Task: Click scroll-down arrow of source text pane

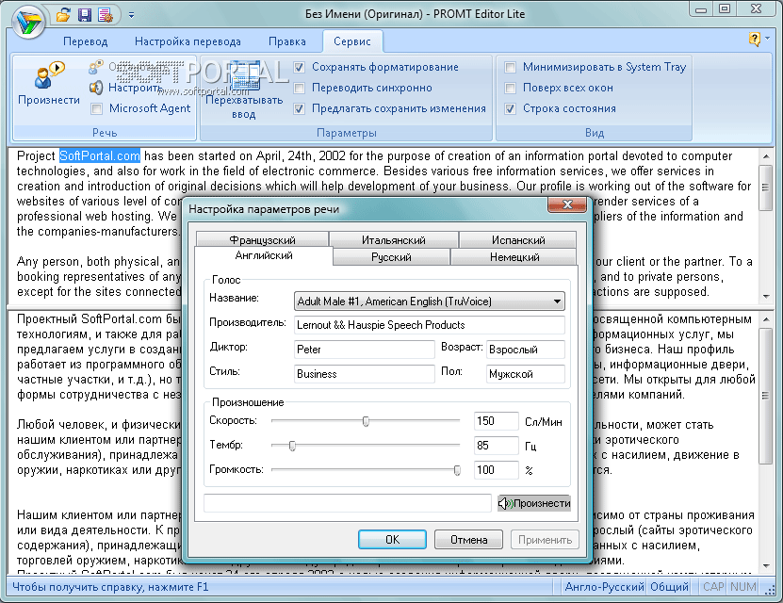Action: point(766,296)
